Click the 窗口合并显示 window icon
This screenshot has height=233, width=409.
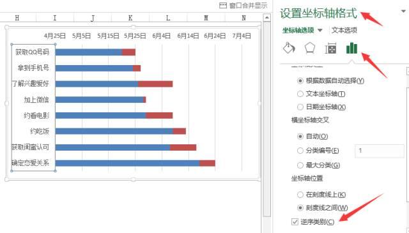[x=223, y=5]
